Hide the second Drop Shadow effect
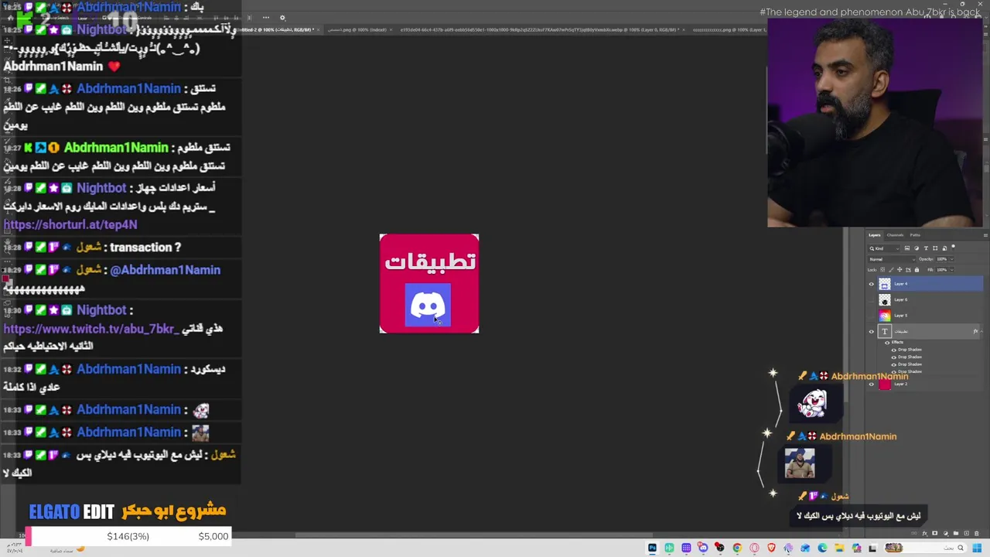Screen dimensions: 990x557 click(894, 357)
